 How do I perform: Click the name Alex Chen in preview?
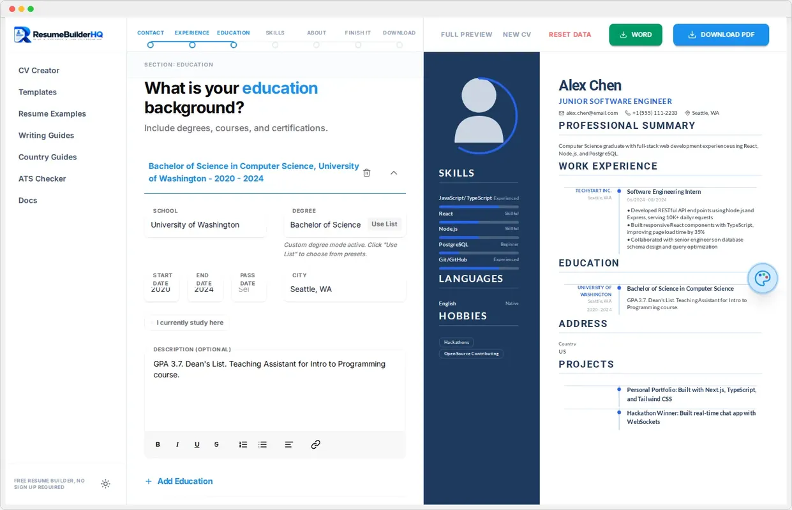coord(590,85)
